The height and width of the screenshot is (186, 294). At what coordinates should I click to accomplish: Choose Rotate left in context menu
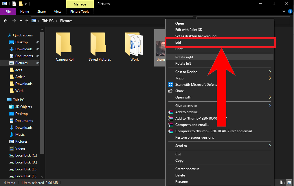pos(220,64)
